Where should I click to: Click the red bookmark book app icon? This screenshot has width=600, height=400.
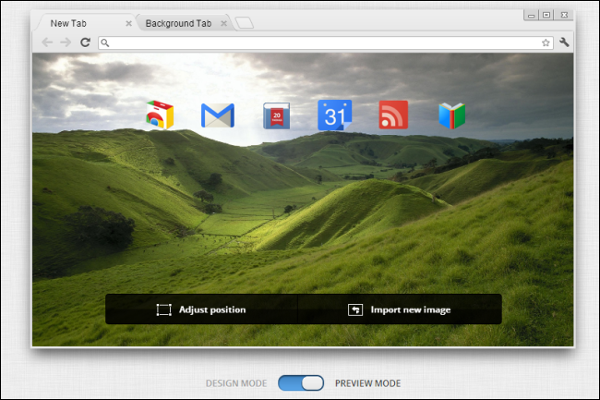pyautogui.click(x=277, y=115)
